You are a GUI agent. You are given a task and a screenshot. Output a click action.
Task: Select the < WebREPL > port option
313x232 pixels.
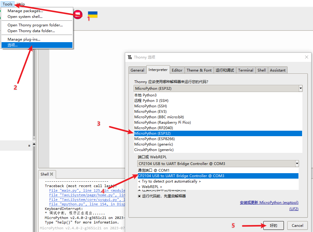(x=218, y=187)
